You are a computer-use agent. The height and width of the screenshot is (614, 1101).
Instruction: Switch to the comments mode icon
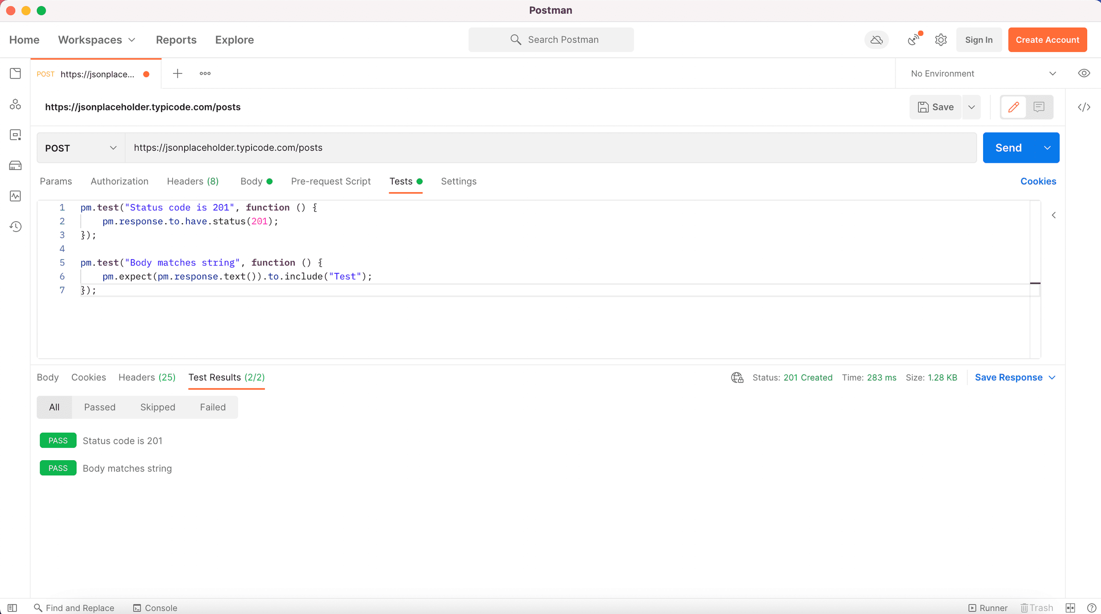point(1039,107)
